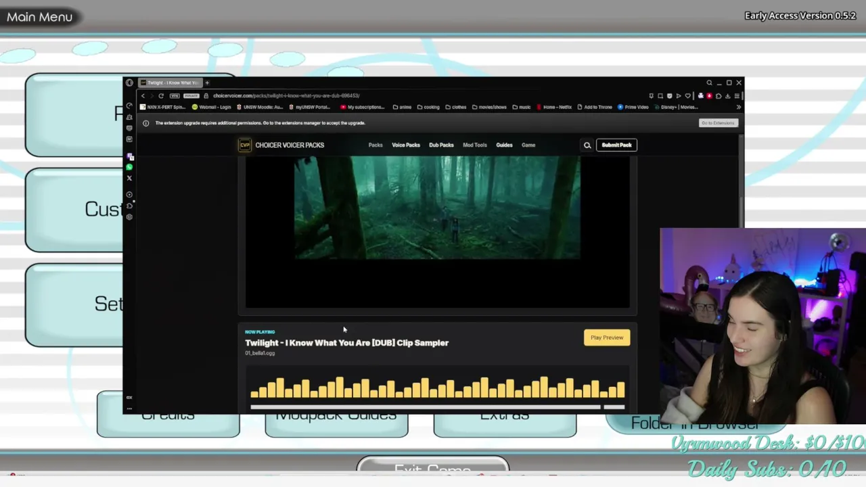This screenshot has width=866, height=487.
Task: Go back to the previous page
Action: 143,96
